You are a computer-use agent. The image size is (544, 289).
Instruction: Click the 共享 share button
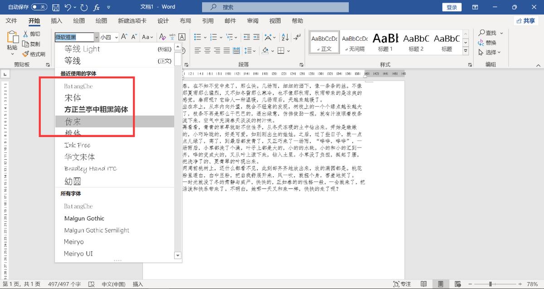[527, 20]
